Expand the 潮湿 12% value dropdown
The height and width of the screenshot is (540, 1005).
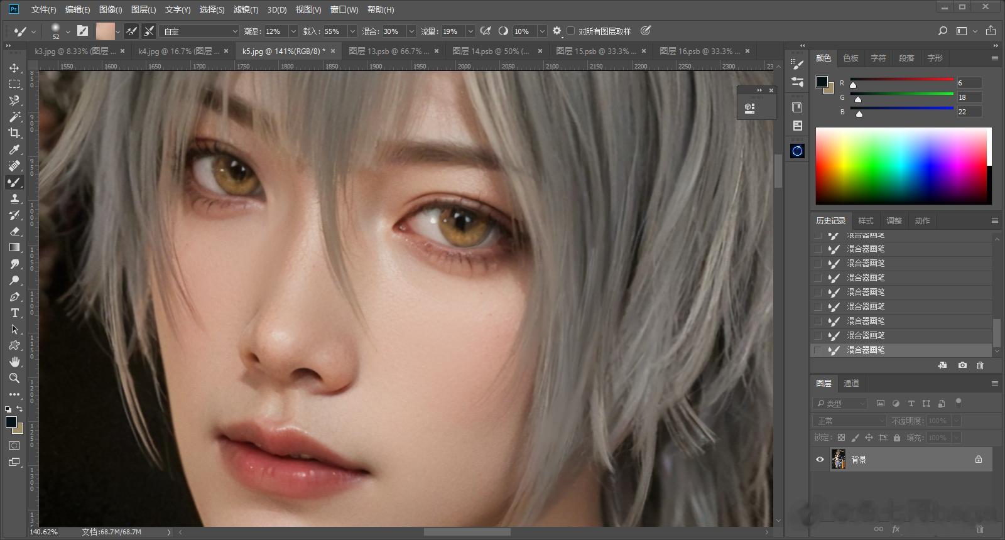click(x=293, y=31)
